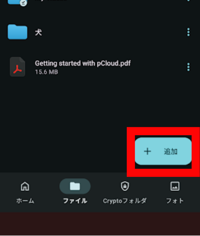Switch to the Cryptoフォルダ tab label
This screenshot has height=236, width=200.
tap(125, 201)
